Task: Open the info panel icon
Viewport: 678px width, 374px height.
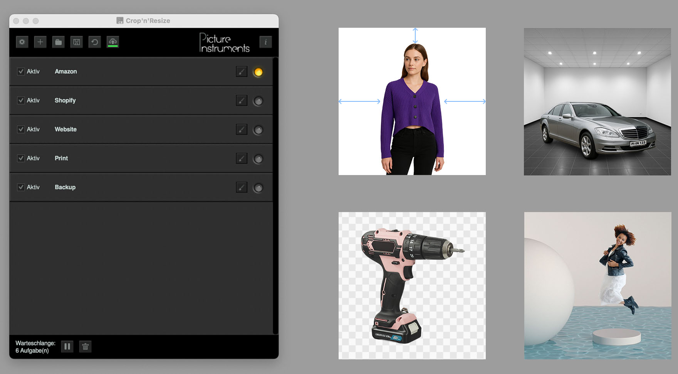Action: [x=265, y=42]
